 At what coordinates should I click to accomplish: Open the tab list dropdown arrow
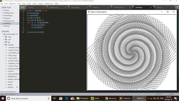[177, 7]
